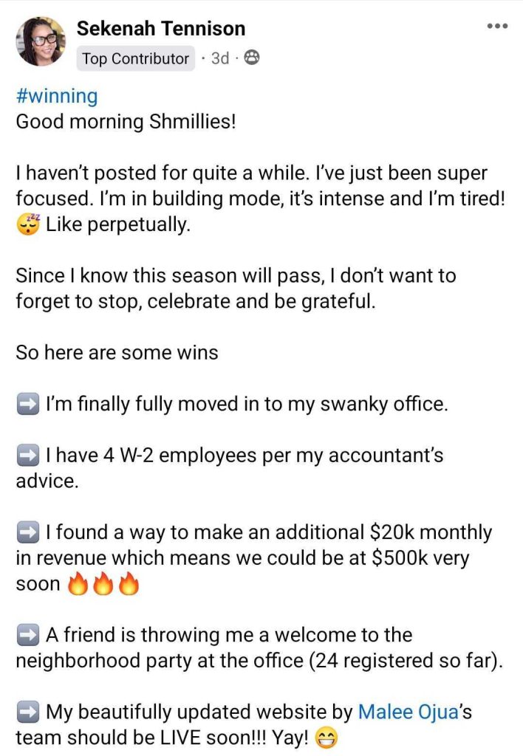Image resolution: width=523 pixels, height=756 pixels.
Task: Click the grinning emoji after Yay!
Action: (x=326, y=738)
